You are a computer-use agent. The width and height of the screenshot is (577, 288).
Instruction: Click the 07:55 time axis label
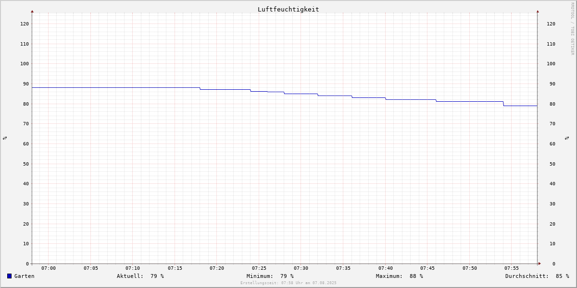pyautogui.click(x=512, y=268)
